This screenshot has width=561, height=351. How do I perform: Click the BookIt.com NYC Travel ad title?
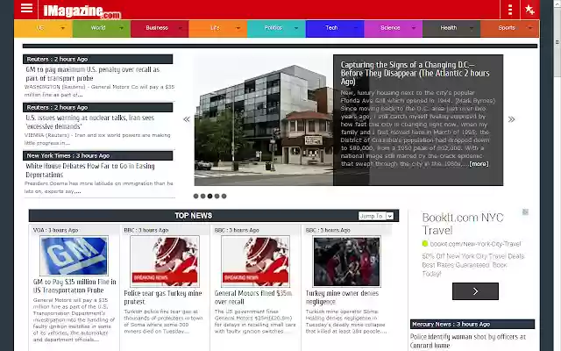tap(463, 224)
